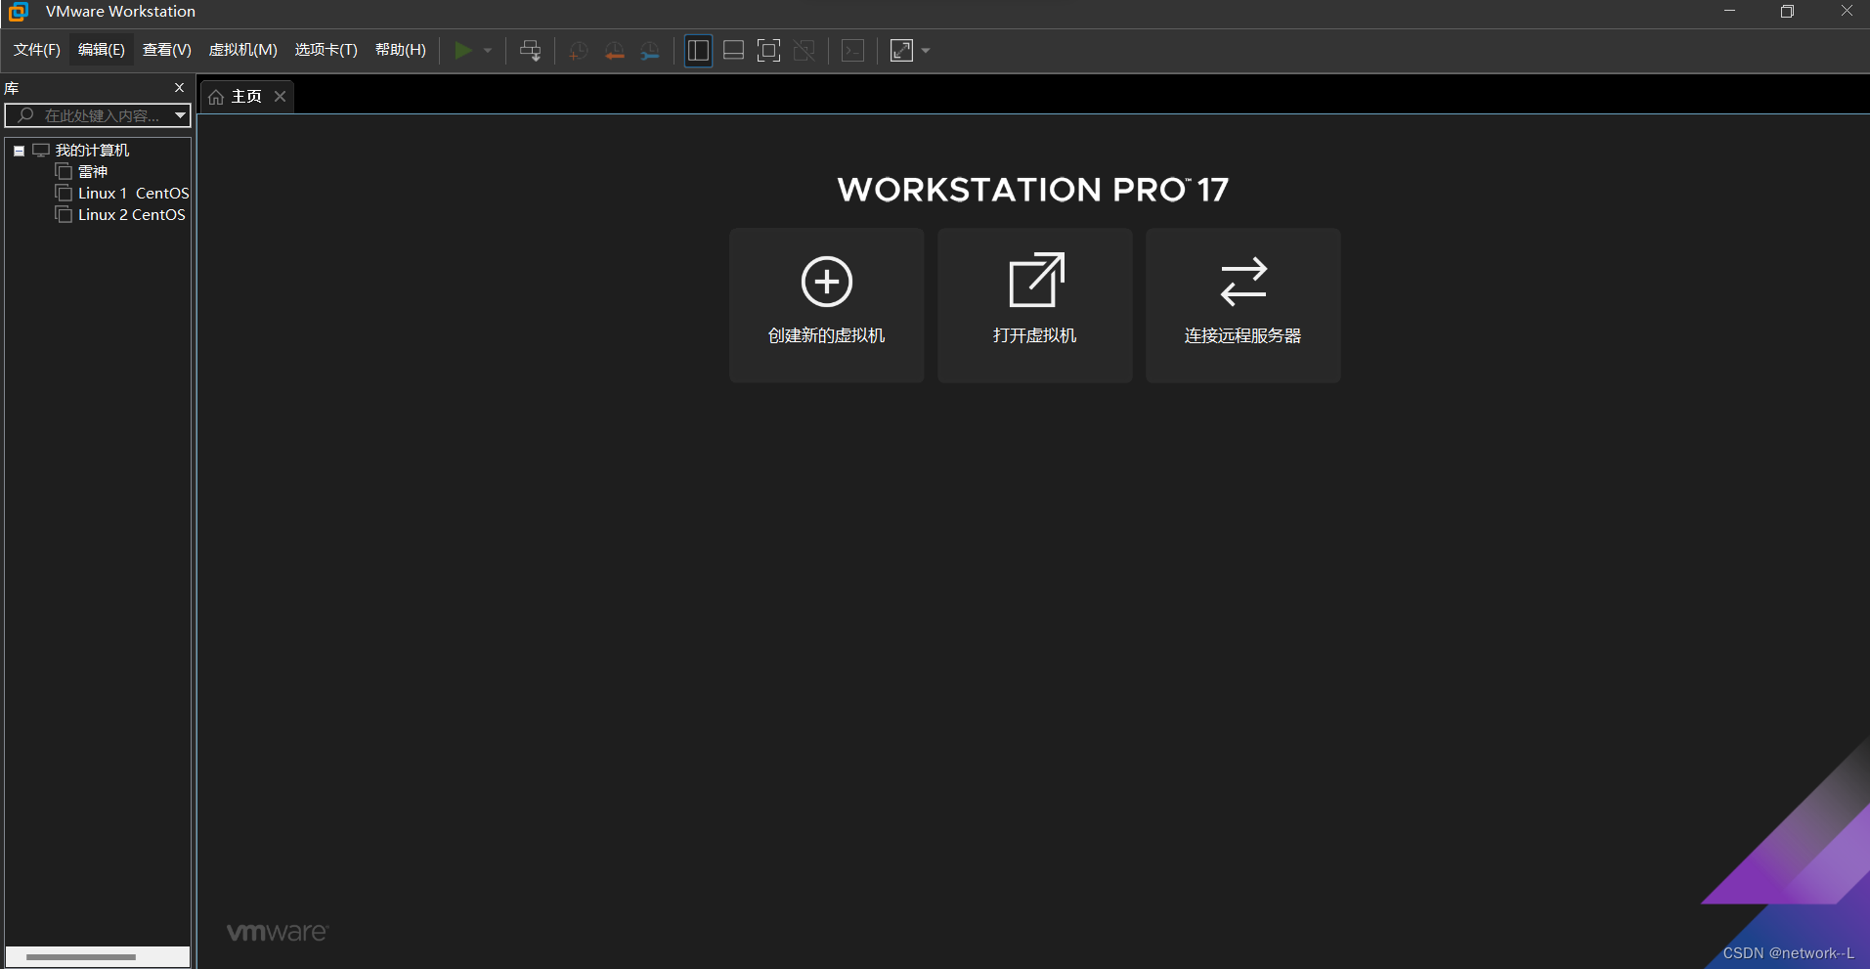The width and height of the screenshot is (1870, 969).
Task: Open the 查看(V) menu
Action: coord(167,50)
